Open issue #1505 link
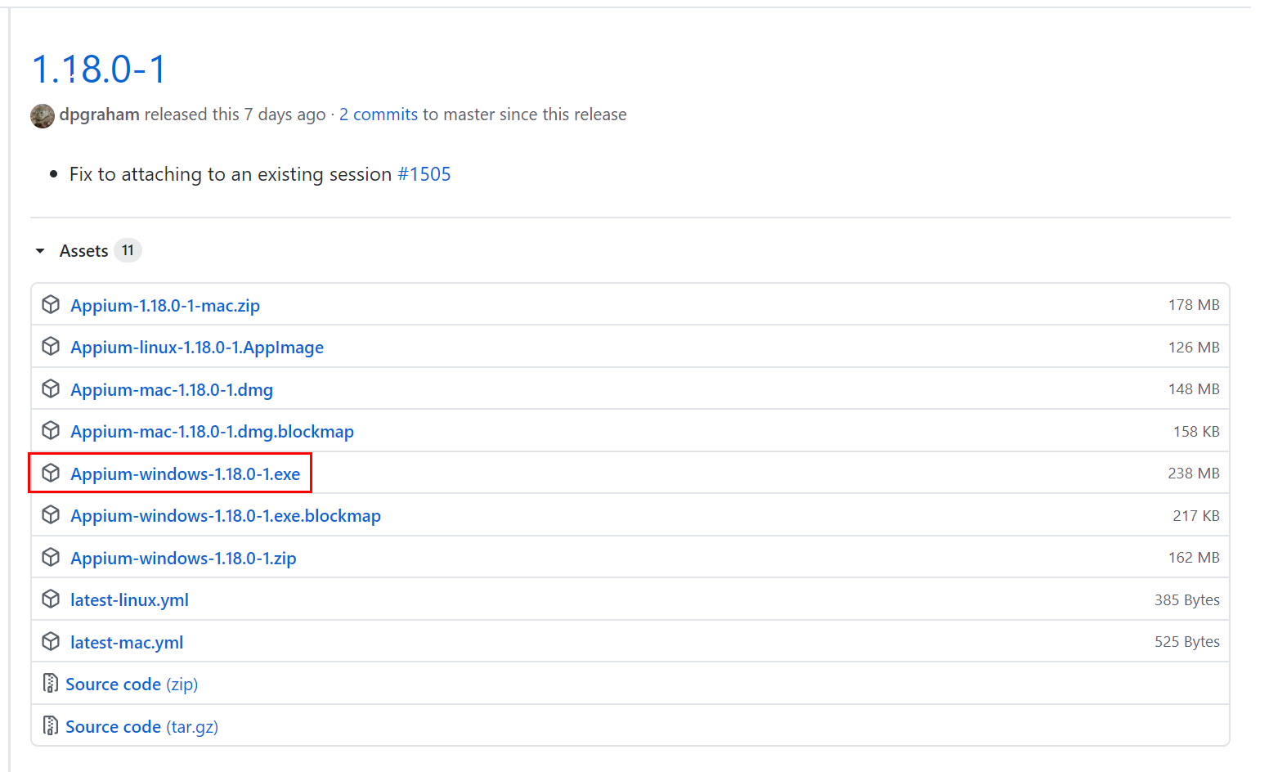Screen dimensions: 1269x772 [x=424, y=174]
